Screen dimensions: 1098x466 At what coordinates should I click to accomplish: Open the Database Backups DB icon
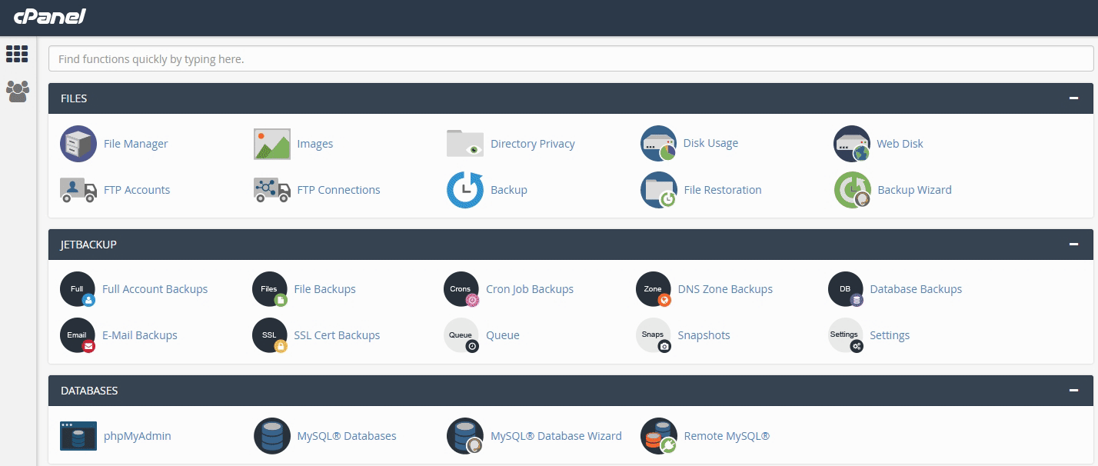[846, 290]
